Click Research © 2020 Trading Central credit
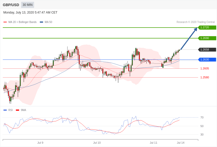 coord(196,22)
